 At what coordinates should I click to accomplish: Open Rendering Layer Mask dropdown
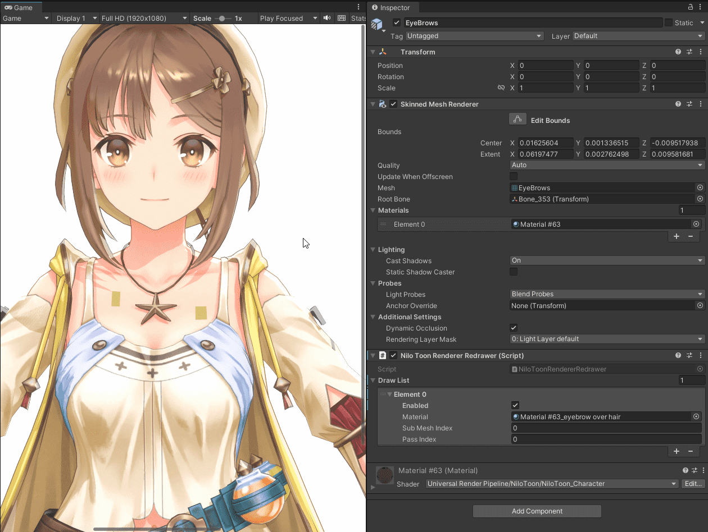click(607, 339)
